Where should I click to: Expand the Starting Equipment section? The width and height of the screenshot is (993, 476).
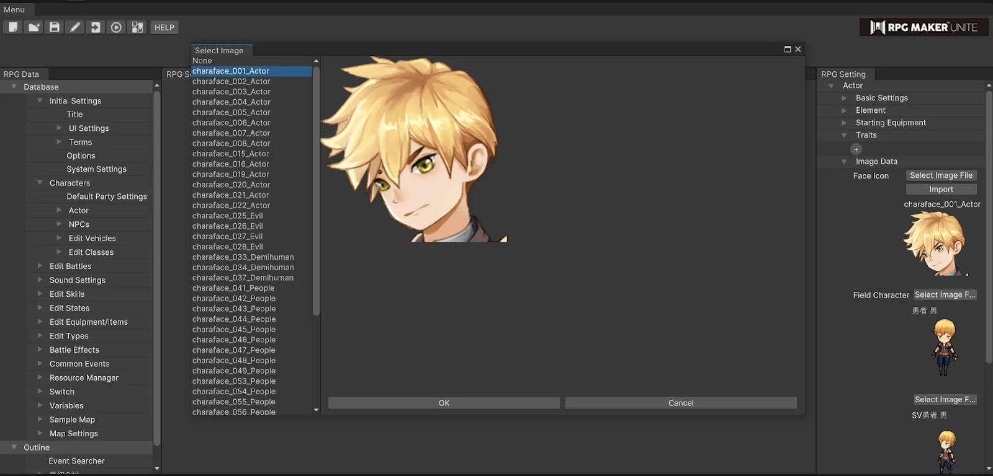coord(844,123)
